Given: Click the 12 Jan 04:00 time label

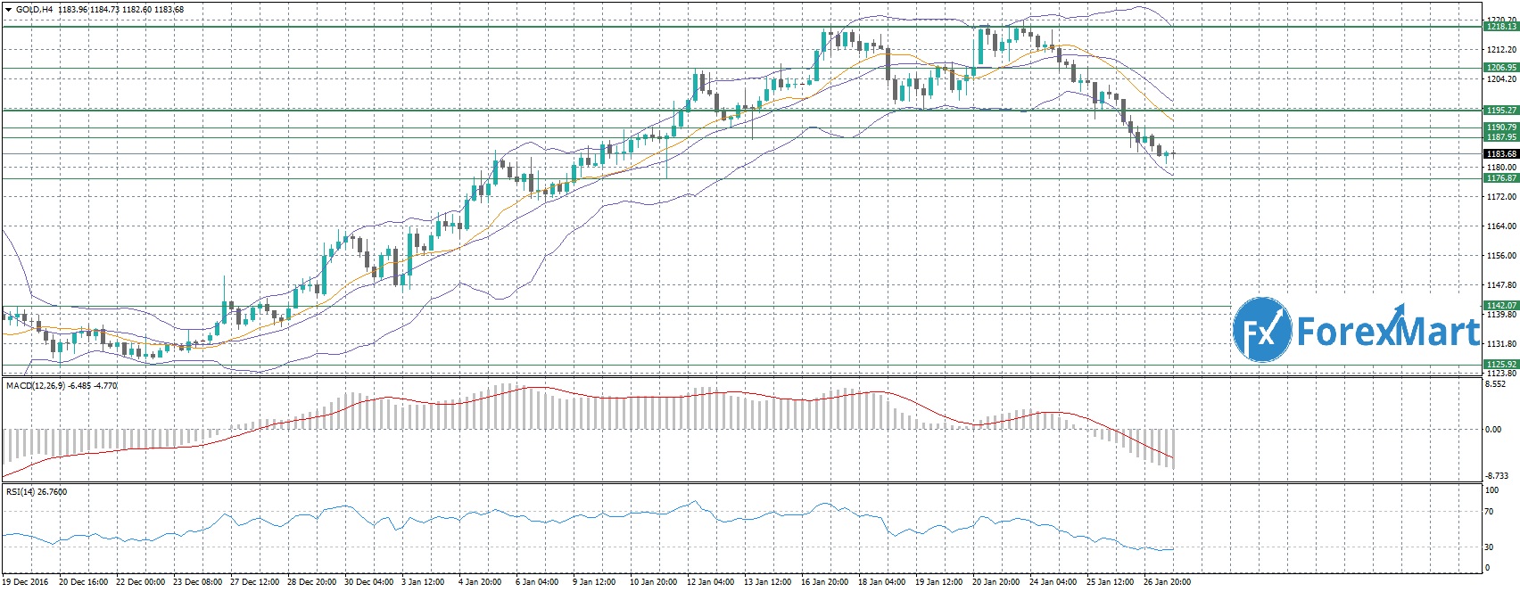Looking at the screenshot, I should click(712, 582).
